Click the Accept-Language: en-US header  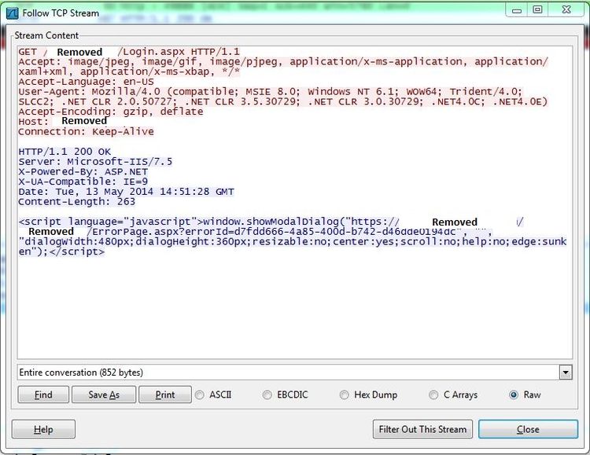87,82
